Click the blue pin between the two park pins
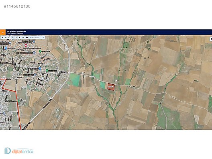The height and width of the screenshot is (159, 212). coord(40,69)
